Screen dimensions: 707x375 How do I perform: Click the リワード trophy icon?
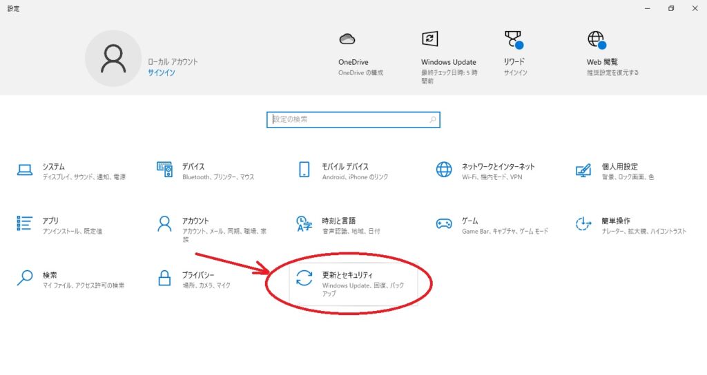[514, 39]
